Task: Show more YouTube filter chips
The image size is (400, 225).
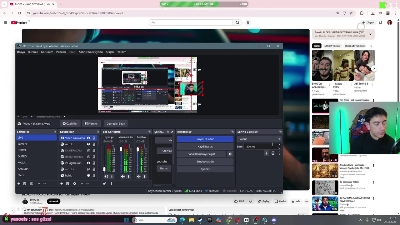Action: (x=371, y=46)
